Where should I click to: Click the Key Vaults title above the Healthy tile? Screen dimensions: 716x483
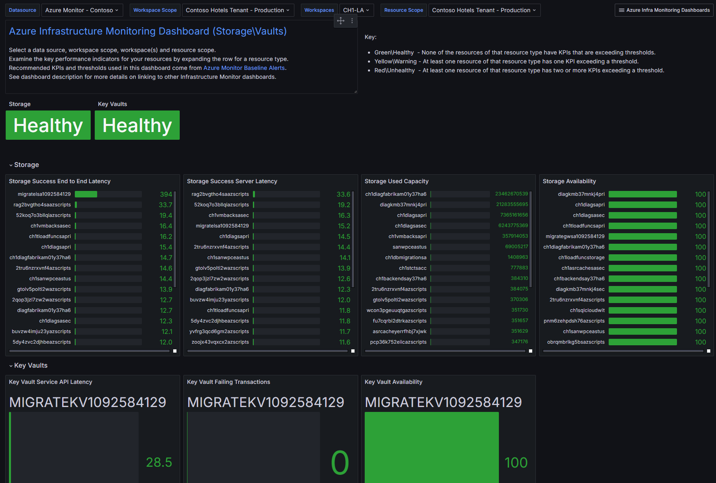tap(113, 104)
